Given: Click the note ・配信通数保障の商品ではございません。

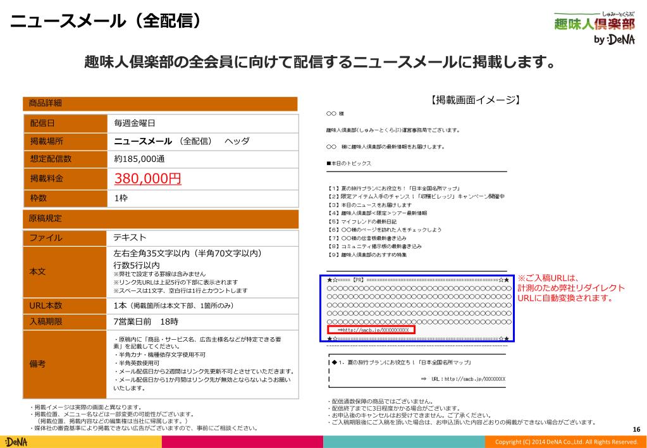Looking at the screenshot, I should pyautogui.click(x=380, y=401).
